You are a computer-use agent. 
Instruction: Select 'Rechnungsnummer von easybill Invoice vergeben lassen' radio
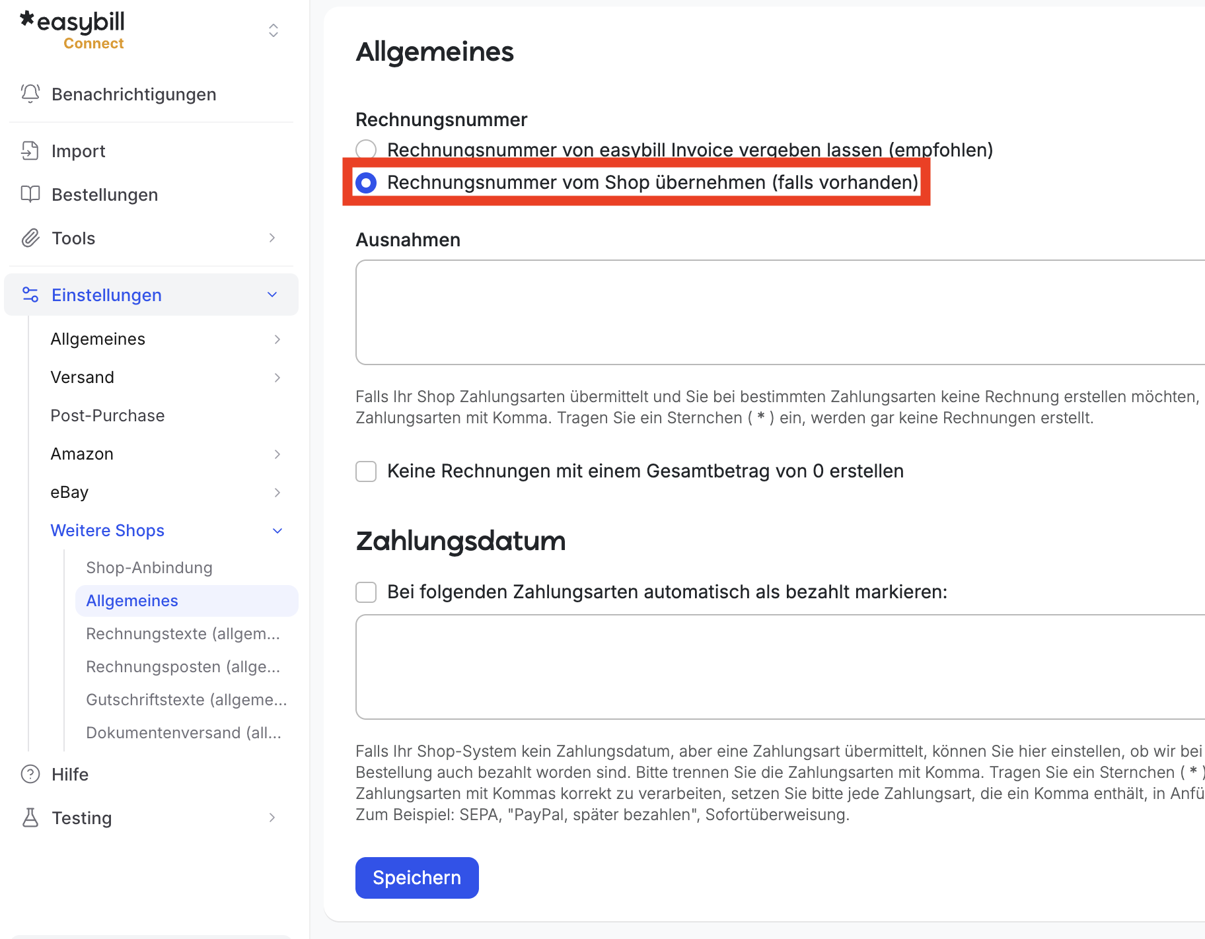[x=366, y=149]
